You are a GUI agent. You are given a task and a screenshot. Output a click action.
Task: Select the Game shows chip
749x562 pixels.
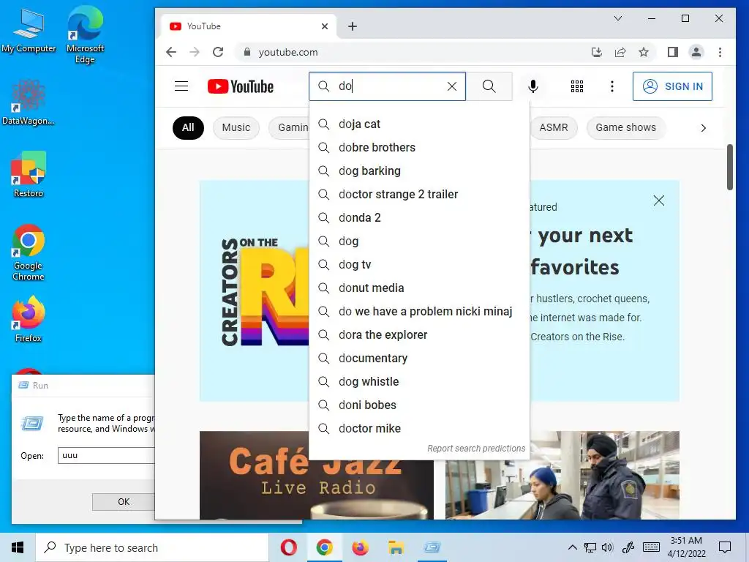[626, 127]
